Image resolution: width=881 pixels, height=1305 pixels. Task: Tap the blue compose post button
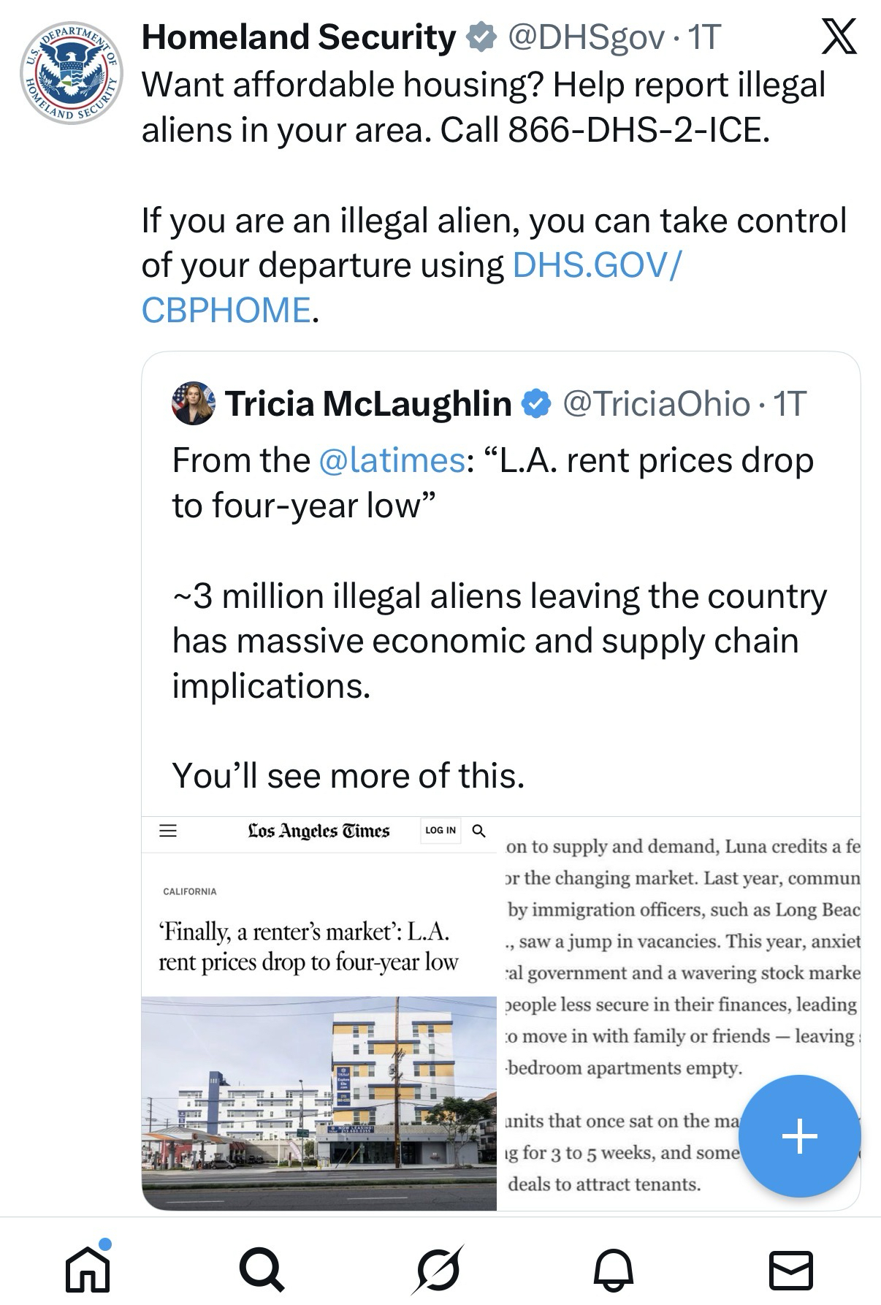[x=799, y=1135]
